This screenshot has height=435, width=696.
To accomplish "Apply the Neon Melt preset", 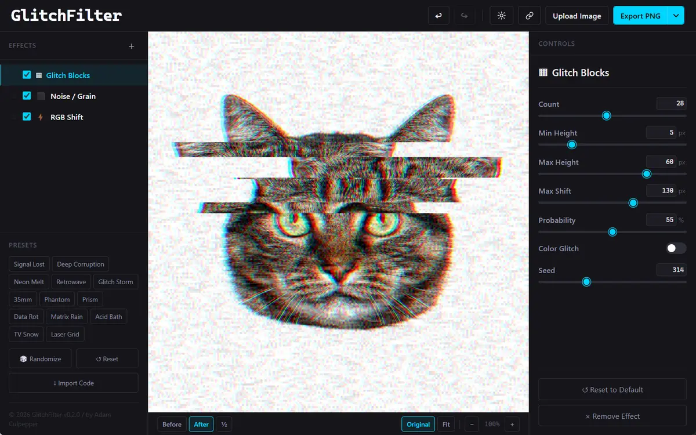I will tap(29, 282).
